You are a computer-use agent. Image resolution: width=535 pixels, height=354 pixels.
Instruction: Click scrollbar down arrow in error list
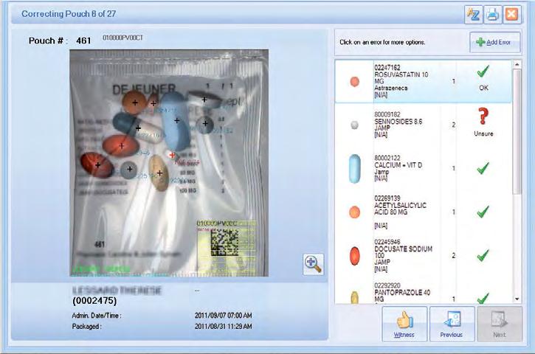pyautogui.click(x=517, y=299)
